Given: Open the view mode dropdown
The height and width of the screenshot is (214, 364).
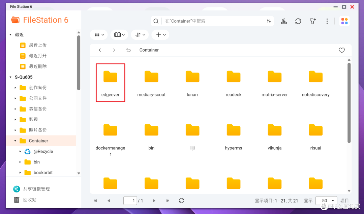Looking at the screenshot, I should 99,35.
